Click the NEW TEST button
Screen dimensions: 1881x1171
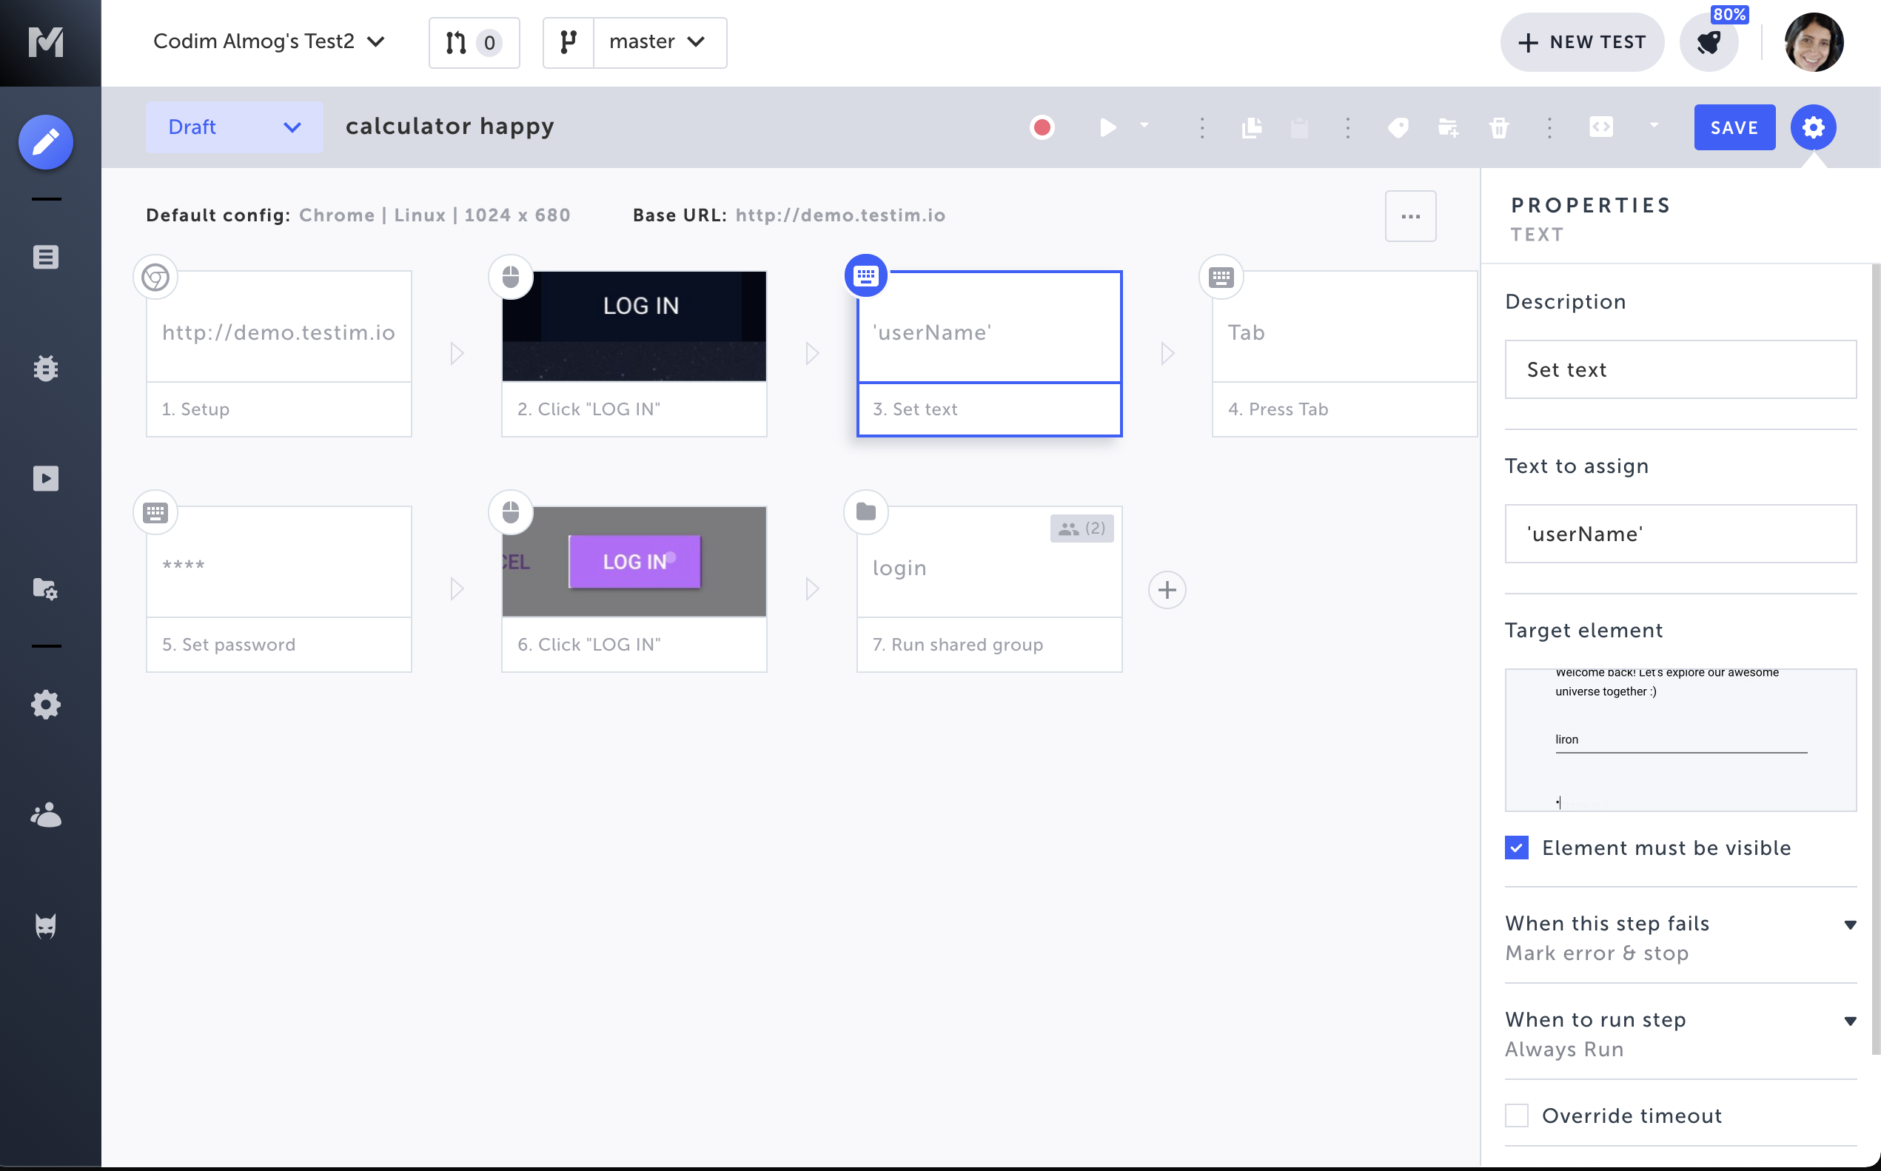click(x=1582, y=41)
